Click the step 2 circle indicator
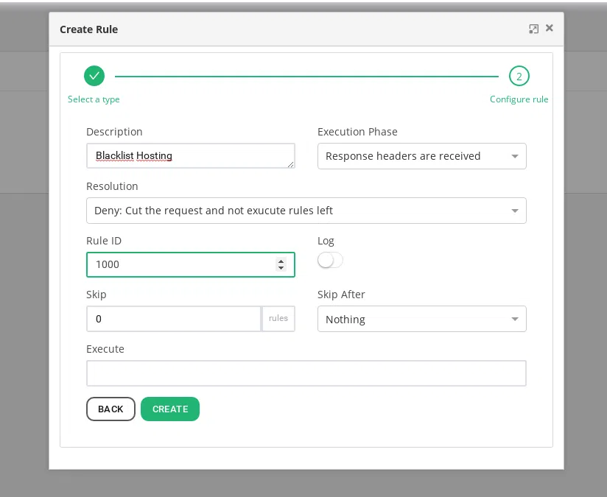The width and height of the screenshot is (607, 497). click(x=519, y=75)
